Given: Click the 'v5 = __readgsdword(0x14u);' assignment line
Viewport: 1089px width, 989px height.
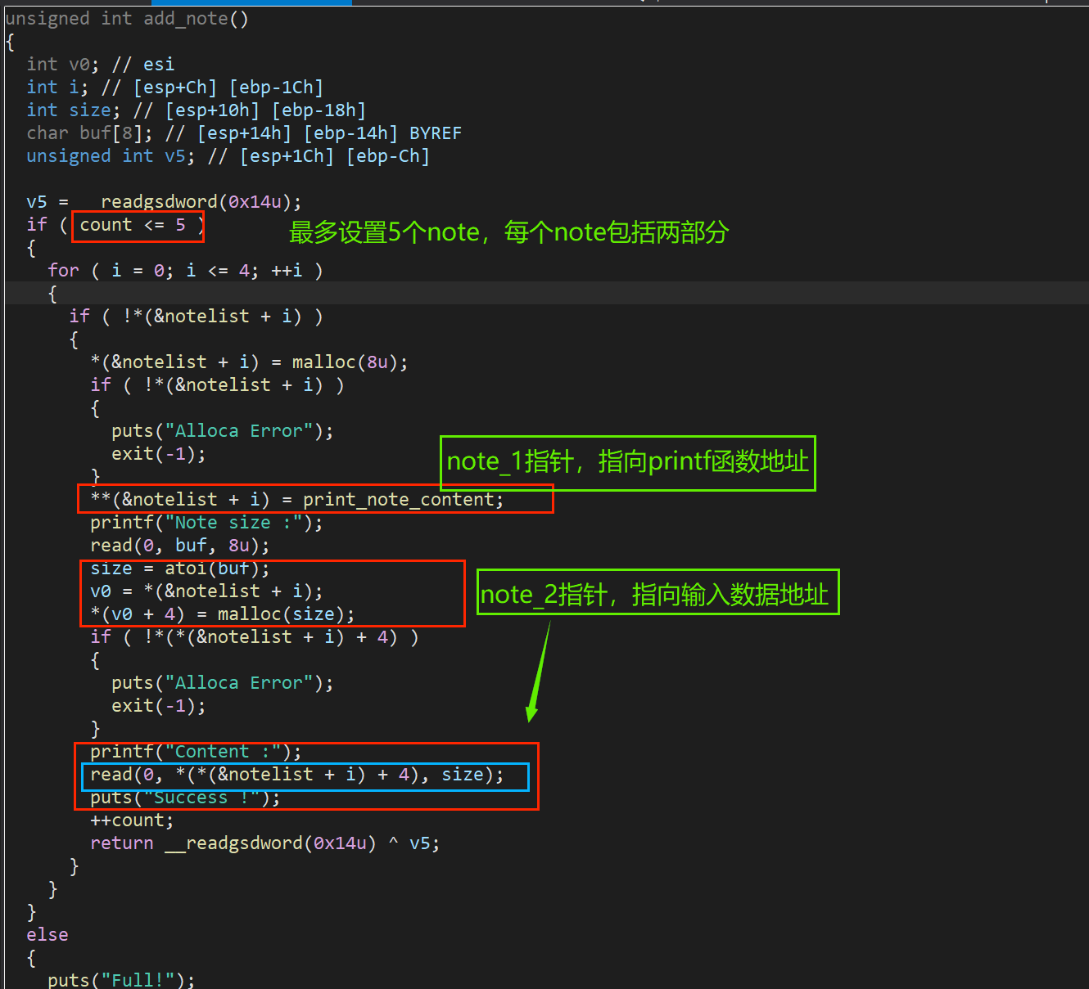Looking at the screenshot, I should tap(164, 201).
